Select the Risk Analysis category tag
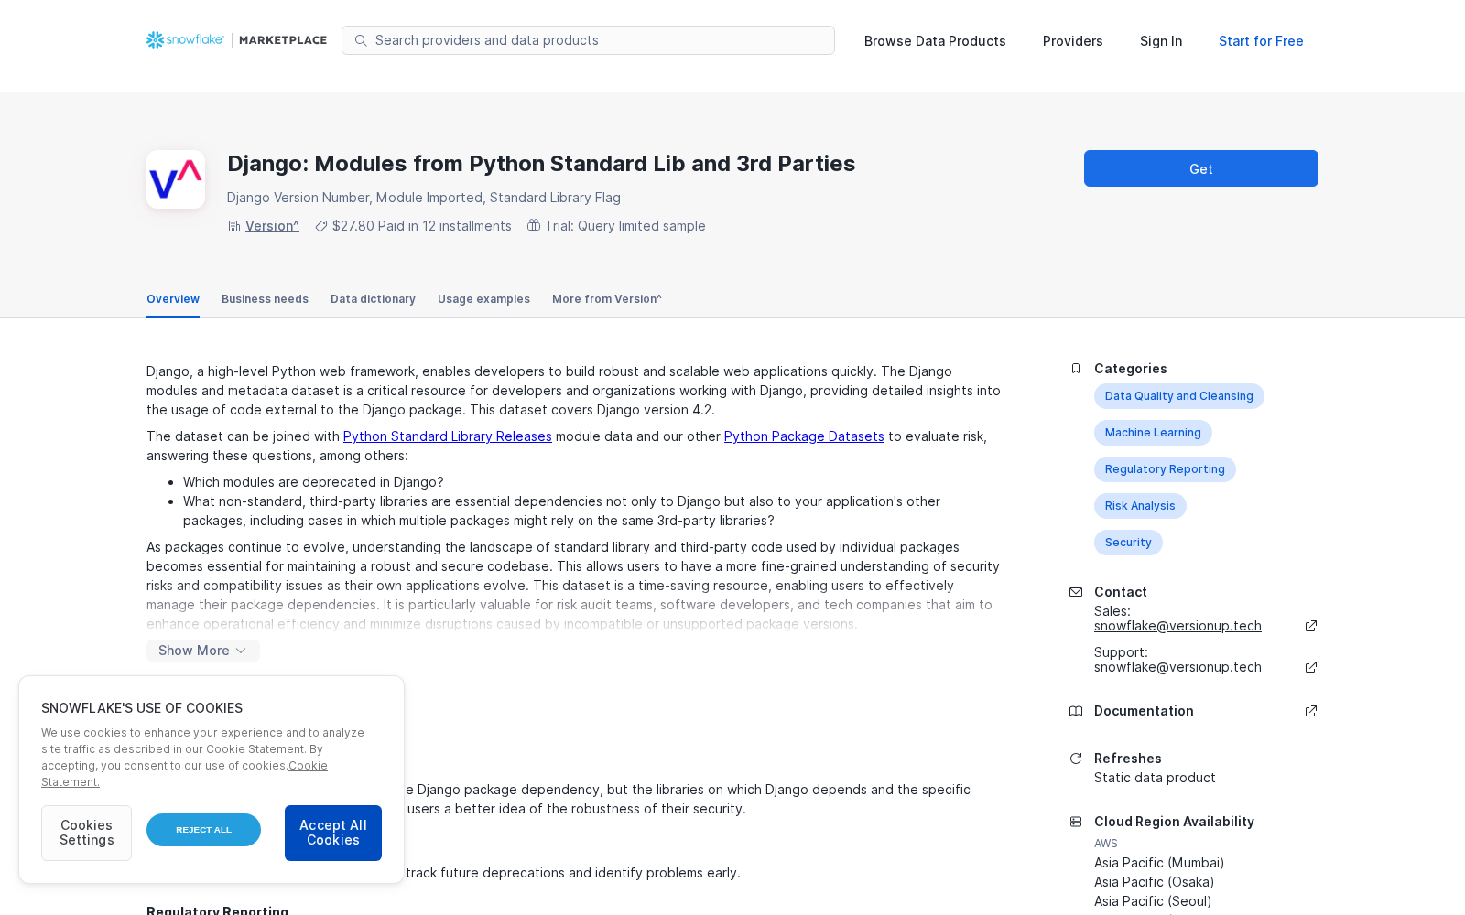 coord(1140,506)
